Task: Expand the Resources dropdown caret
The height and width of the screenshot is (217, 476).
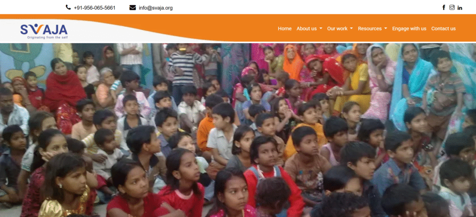Action: click(386, 28)
